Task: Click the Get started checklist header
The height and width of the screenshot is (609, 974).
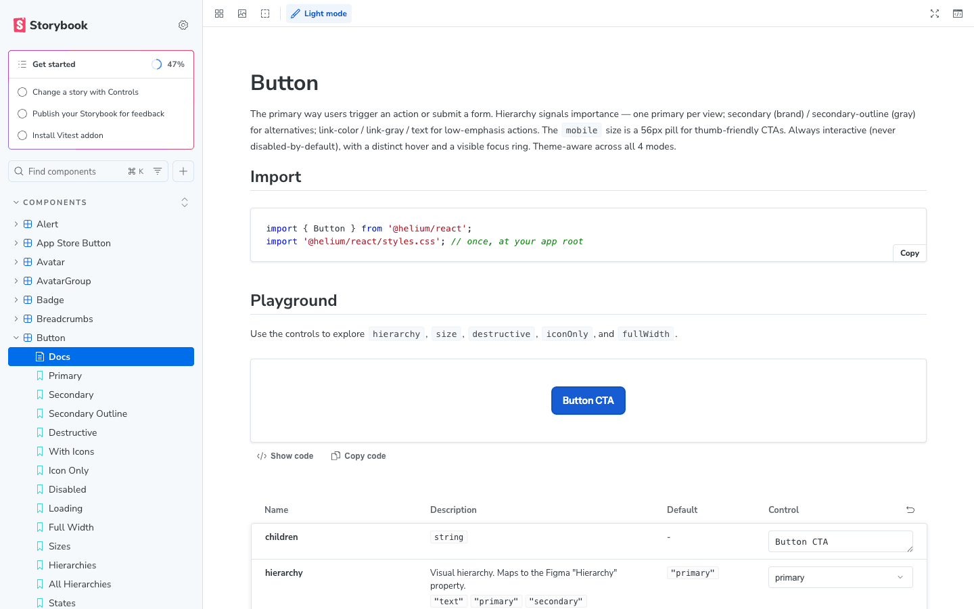Action: pos(54,64)
